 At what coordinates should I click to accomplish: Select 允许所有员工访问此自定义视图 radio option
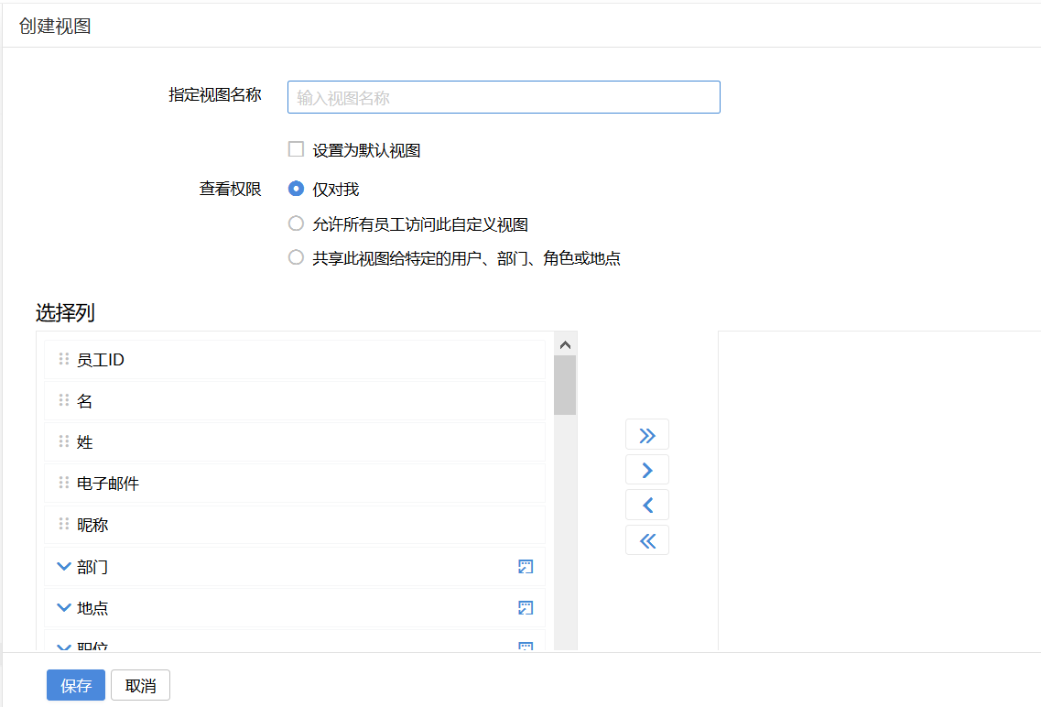pyautogui.click(x=296, y=223)
